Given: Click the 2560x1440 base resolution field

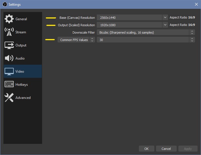Looking at the screenshot, I should [129, 17].
